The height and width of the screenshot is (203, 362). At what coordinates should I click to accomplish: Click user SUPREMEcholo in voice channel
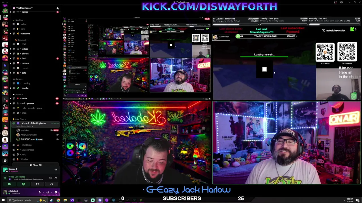(x=37, y=139)
